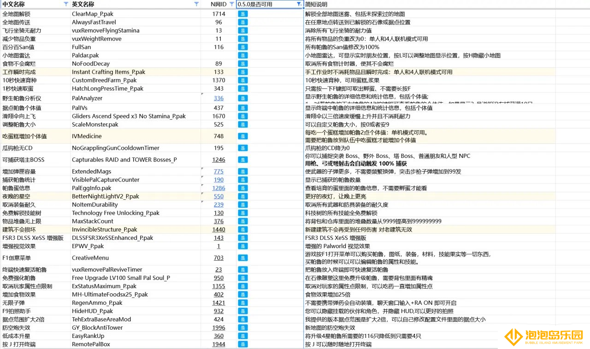Select the F1创意菜单 cell
This screenshot has height=349, width=590.
coord(35,258)
